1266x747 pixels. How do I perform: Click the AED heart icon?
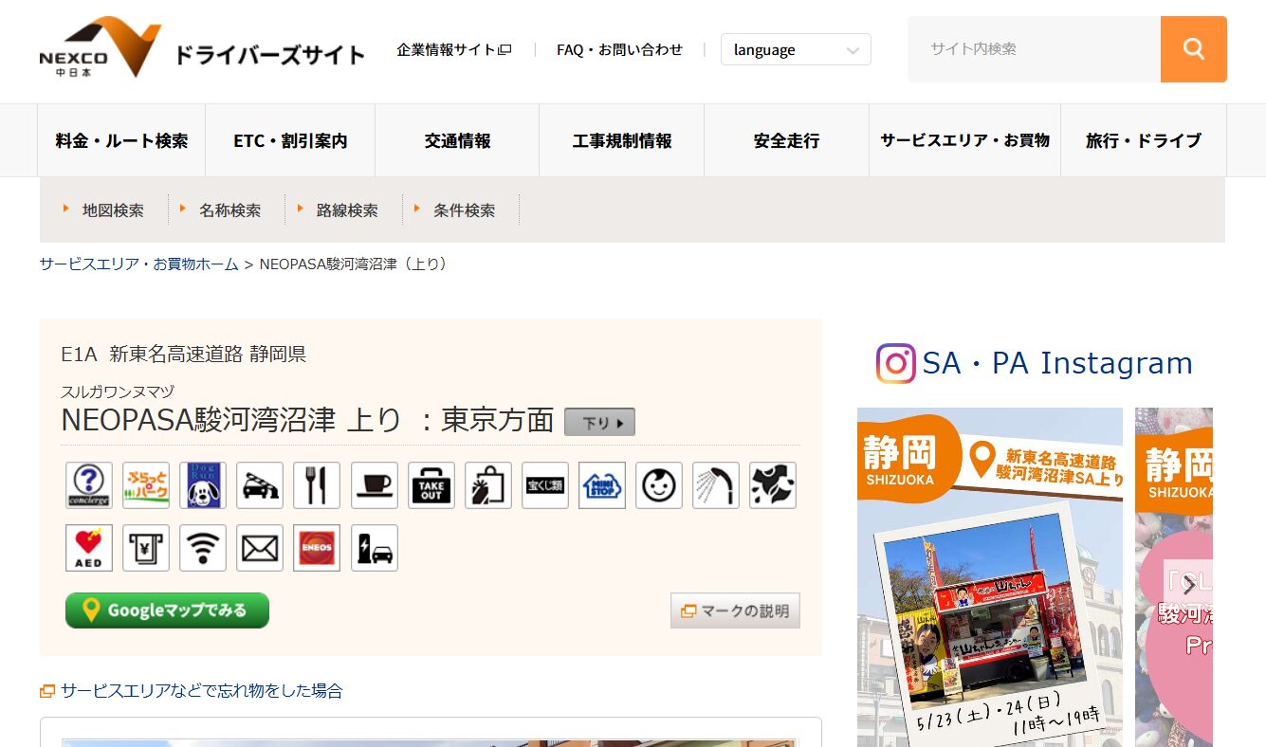(89, 548)
